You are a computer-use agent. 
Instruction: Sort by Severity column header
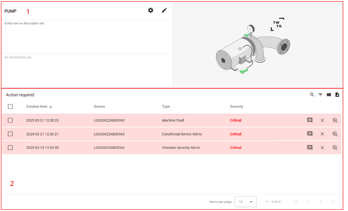coord(237,107)
